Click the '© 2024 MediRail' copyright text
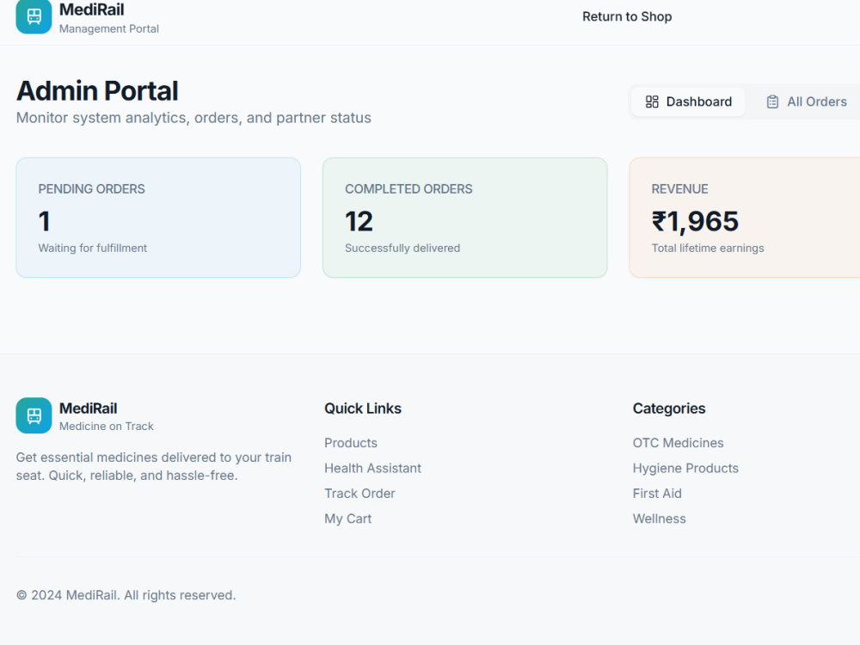This screenshot has width=860, height=645. [x=126, y=595]
